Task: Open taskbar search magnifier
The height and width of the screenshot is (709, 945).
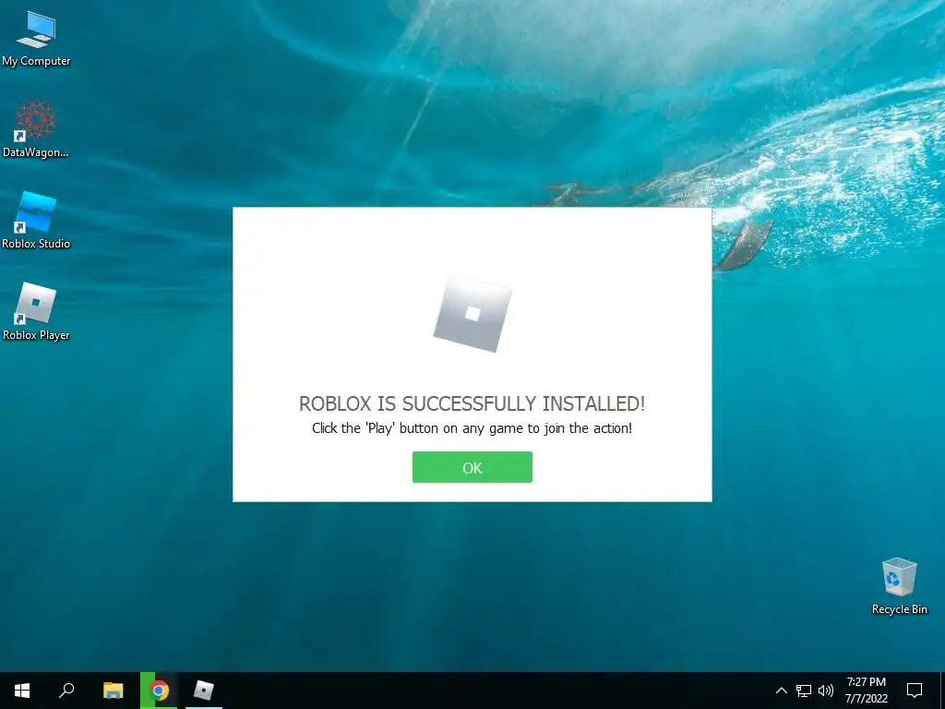Action: click(66, 691)
